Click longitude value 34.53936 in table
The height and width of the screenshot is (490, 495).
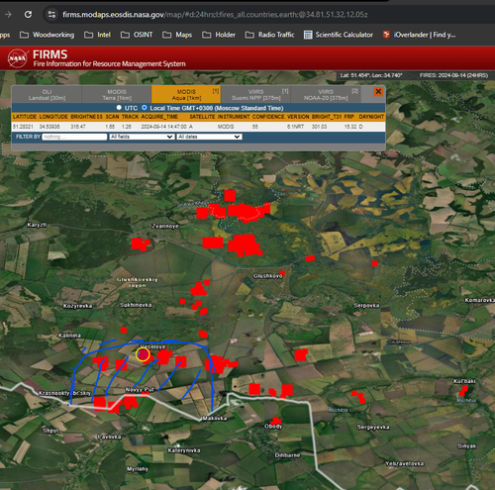(x=49, y=127)
